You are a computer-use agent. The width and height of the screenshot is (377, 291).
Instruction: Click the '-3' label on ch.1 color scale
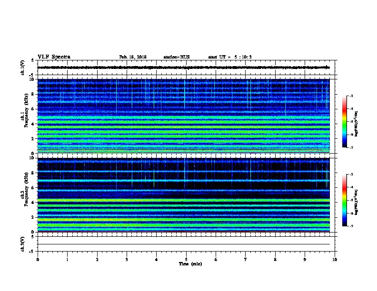(351, 96)
